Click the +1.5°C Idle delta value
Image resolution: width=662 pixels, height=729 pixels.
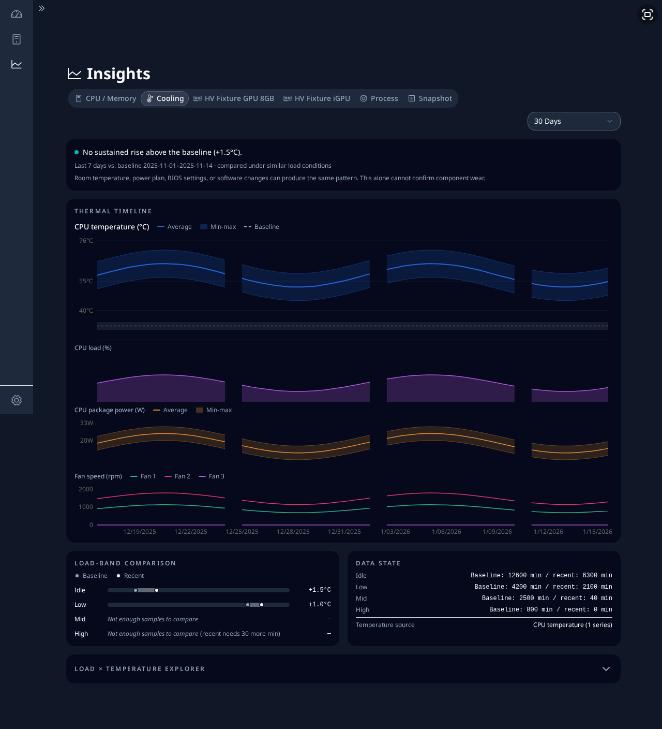pos(320,590)
